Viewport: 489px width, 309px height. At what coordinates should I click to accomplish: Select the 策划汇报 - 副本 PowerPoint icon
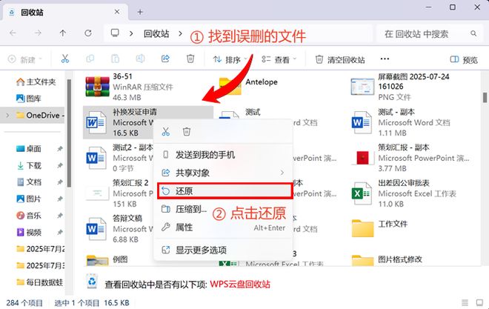tap(362, 158)
